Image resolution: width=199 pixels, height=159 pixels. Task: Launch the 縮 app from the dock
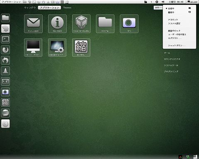(x=5, y=102)
